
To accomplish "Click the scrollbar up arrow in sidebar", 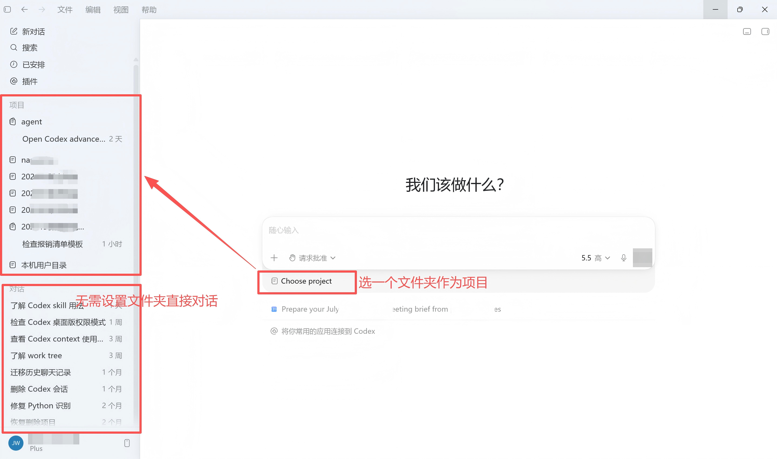I will (x=136, y=59).
